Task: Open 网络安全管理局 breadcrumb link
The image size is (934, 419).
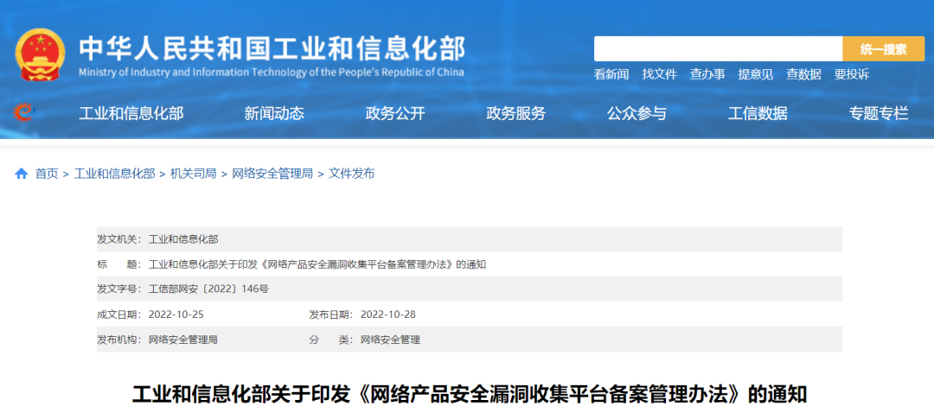Action: click(x=272, y=174)
